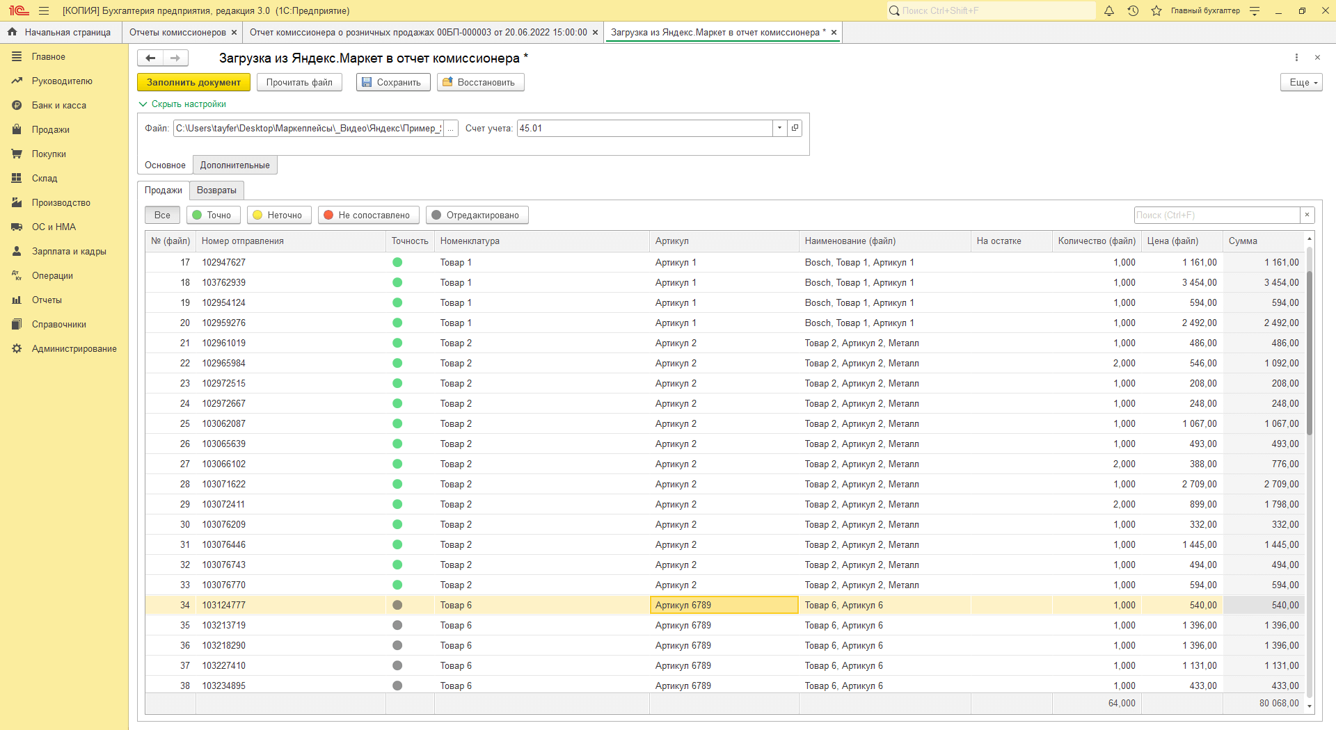Click Сохранить button

click(393, 82)
